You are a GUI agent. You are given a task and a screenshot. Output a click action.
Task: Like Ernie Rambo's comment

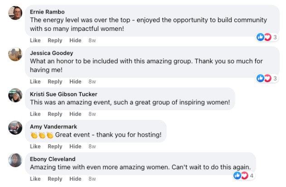point(35,40)
